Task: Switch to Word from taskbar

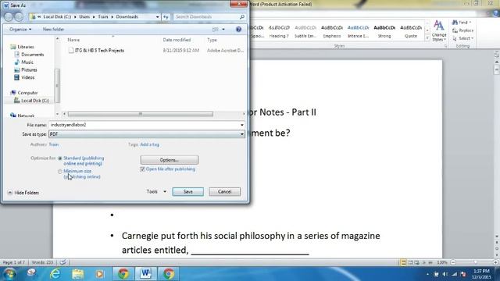Action: [x=146, y=274]
